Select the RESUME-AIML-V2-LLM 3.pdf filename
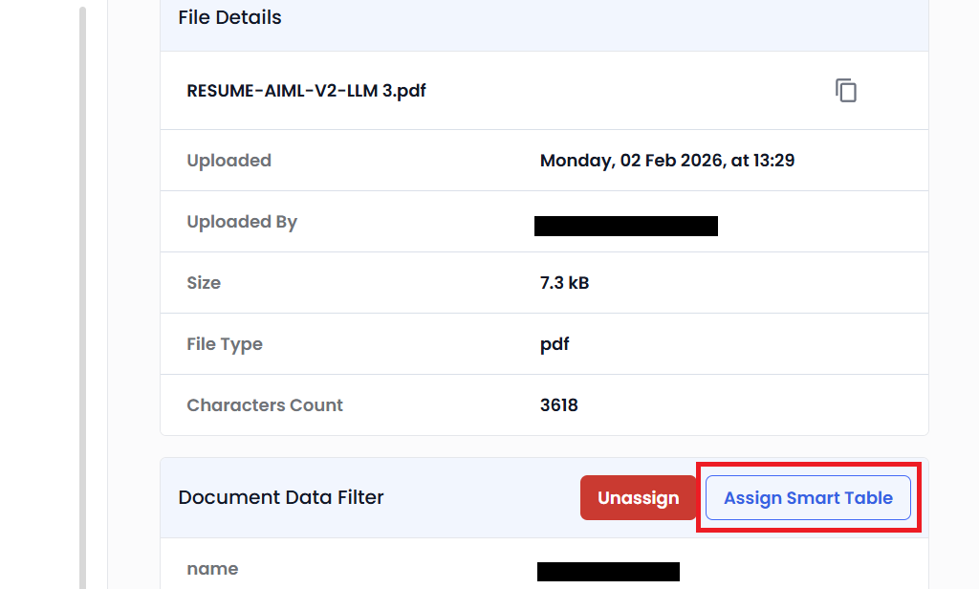Image resolution: width=979 pixels, height=589 pixels. click(306, 90)
